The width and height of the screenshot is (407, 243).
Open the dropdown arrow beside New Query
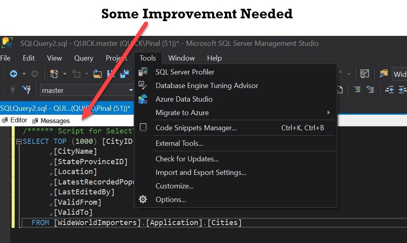(x=65, y=74)
